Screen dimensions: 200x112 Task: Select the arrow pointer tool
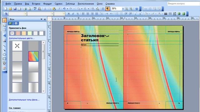coord(4,20)
